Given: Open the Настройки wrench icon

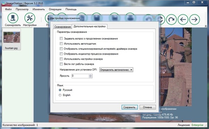Looking at the screenshot, I should pos(30,18).
